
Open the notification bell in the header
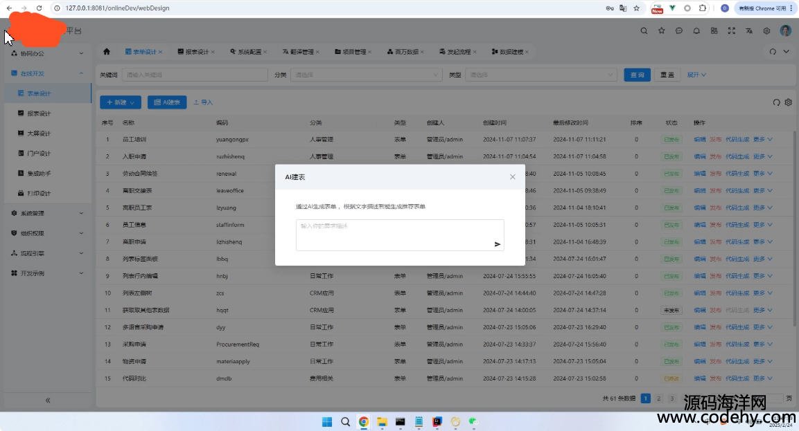click(x=696, y=31)
